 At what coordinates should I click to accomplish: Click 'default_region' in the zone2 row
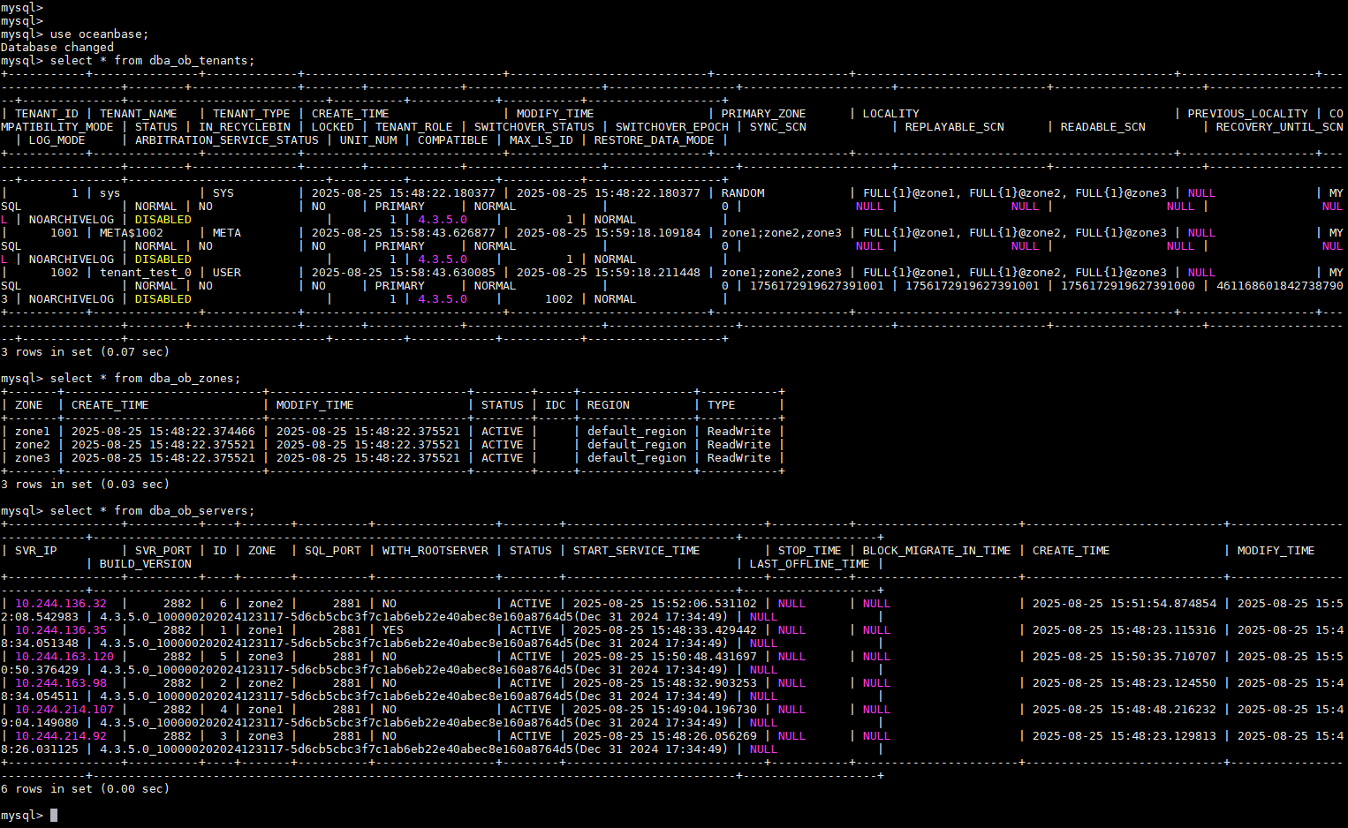(637, 445)
